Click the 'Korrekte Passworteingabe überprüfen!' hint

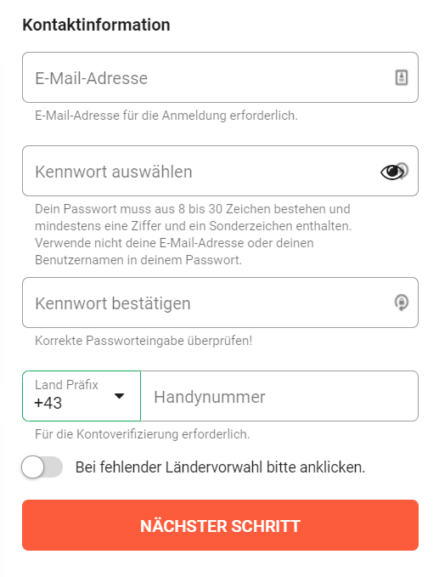[x=144, y=341]
